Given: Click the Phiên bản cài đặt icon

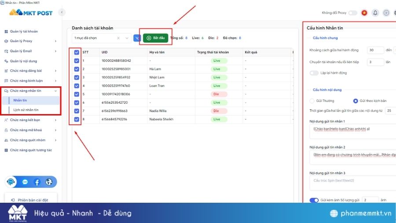Looking at the screenshot, I should (13, 200).
